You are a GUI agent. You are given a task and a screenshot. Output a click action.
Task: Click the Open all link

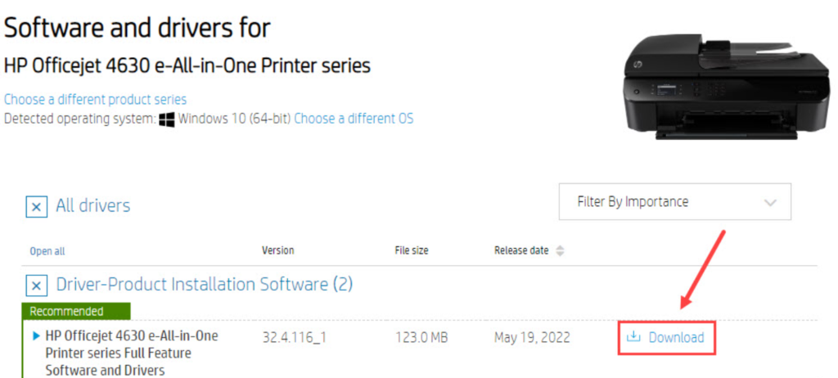point(47,251)
